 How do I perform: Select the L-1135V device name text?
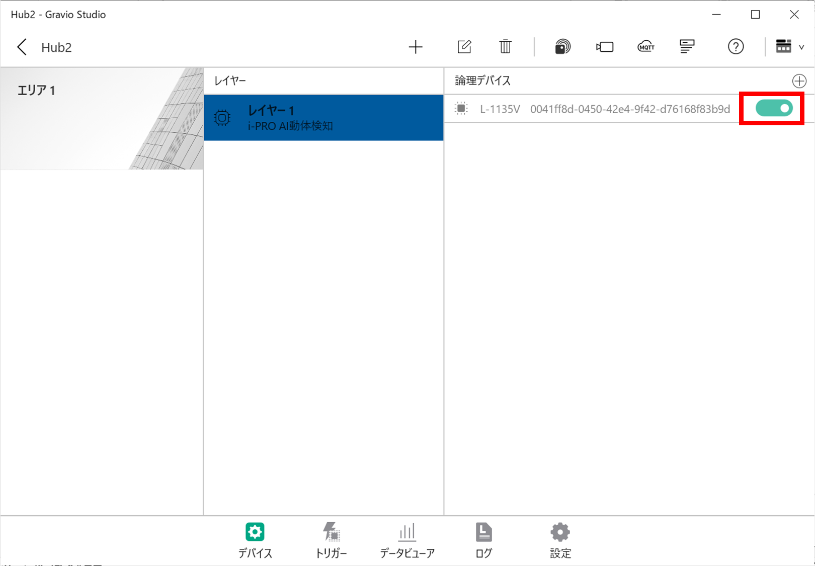(500, 109)
